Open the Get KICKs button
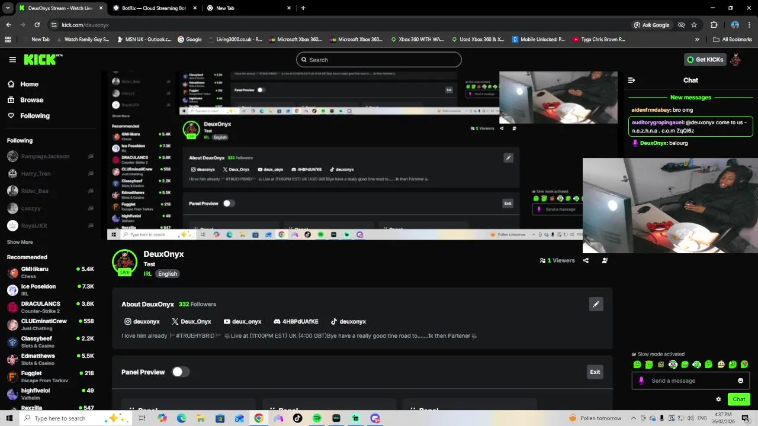Viewport: 758px width, 426px height. pyautogui.click(x=705, y=59)
